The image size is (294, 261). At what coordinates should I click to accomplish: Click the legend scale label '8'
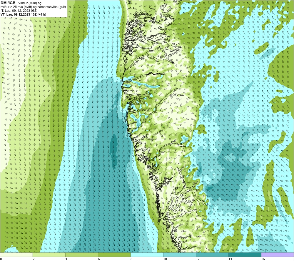(131, 259)
